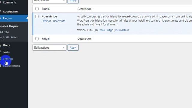Viewport: 192px width, 108px height.
Task: Open Adminimize View details link
Action: pos(122,30)
